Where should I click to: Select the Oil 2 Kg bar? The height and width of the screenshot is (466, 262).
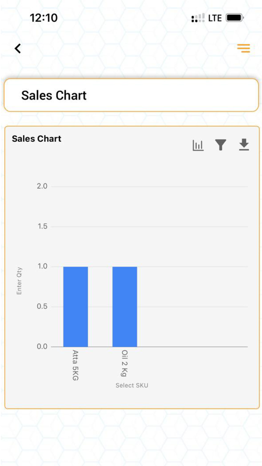pyautogui.click(x=125, y=307)
